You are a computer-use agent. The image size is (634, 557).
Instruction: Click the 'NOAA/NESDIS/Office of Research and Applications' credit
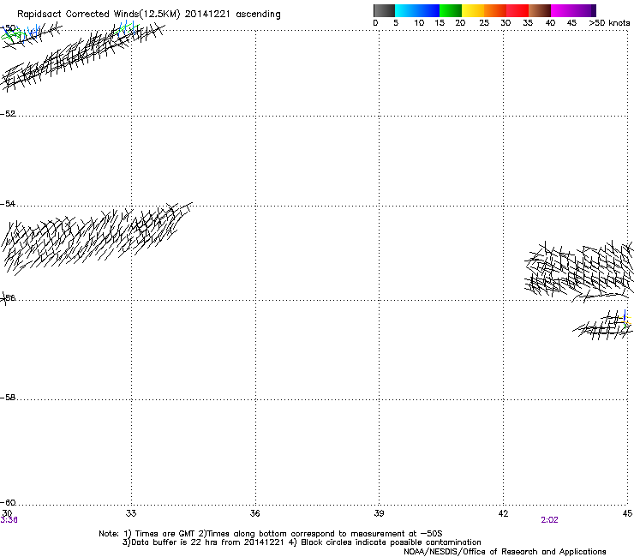(x=505, y=552)
